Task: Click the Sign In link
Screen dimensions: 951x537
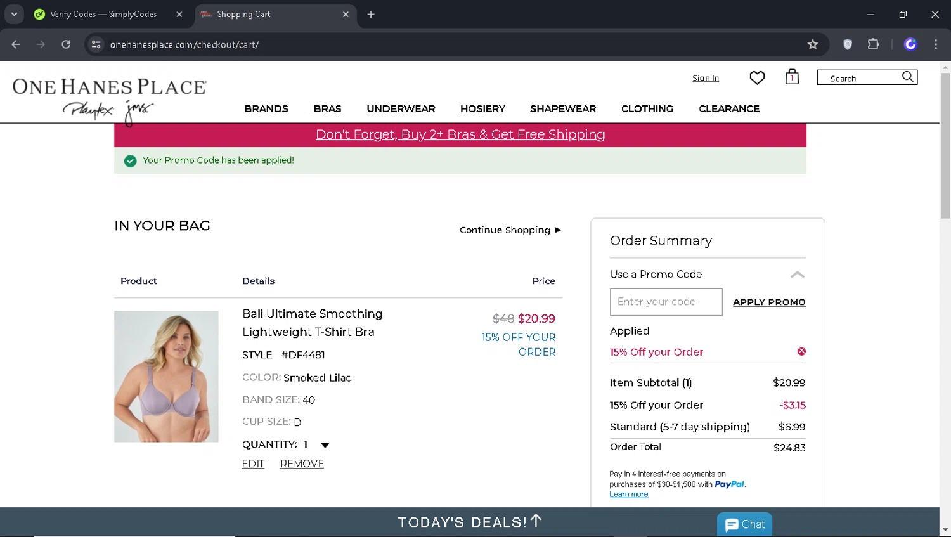Action: click(x=706, y=78)
